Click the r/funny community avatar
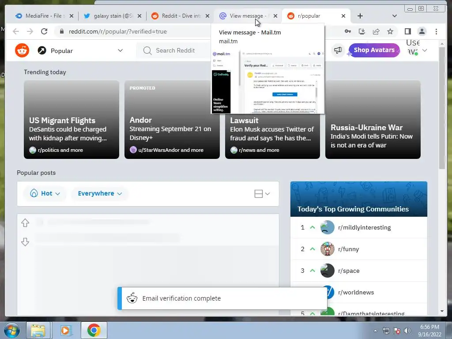 pyautogui.click(x=327, y=249)
